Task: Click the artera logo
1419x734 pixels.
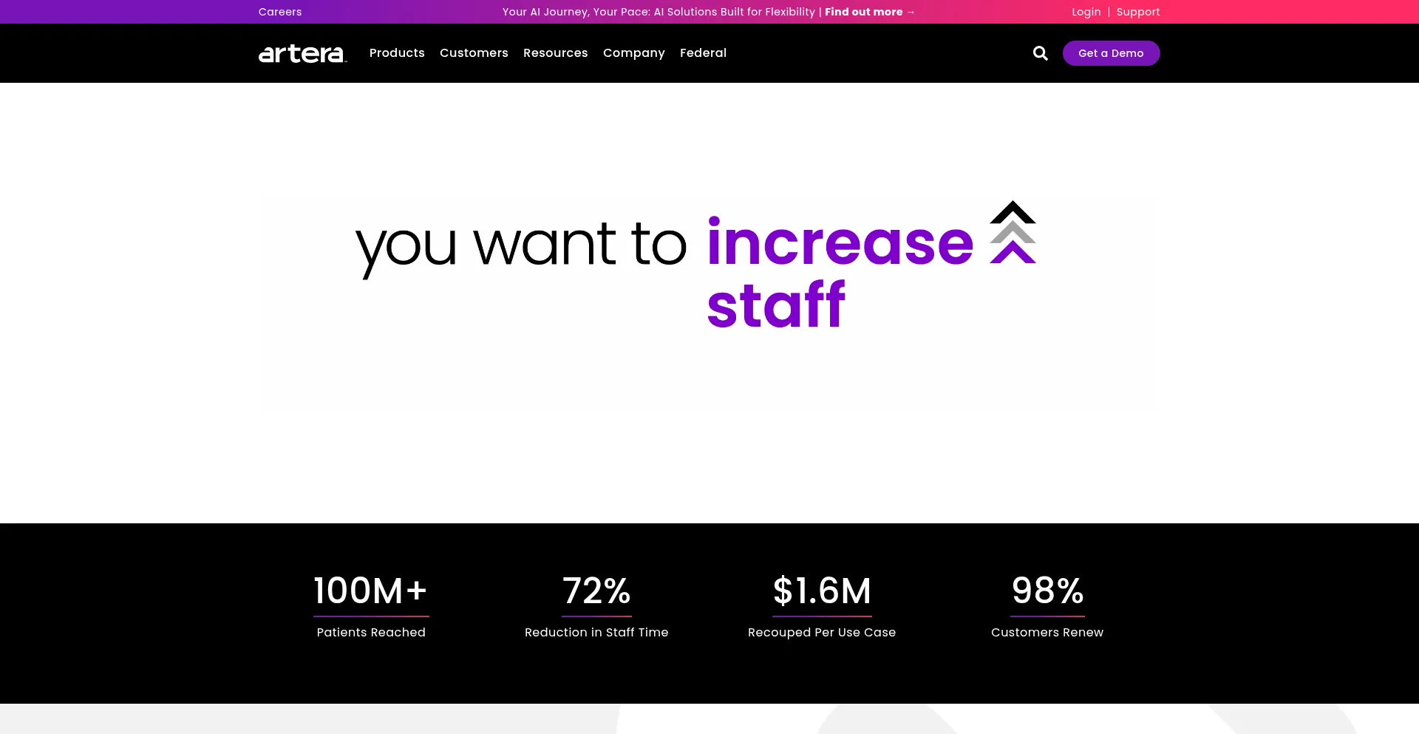Action: point(302,53)
